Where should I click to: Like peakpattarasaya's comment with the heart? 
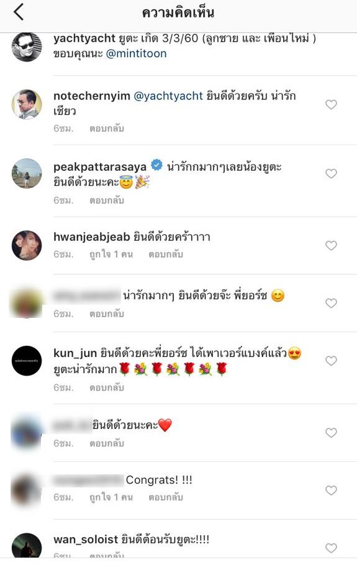pos(331,174)
